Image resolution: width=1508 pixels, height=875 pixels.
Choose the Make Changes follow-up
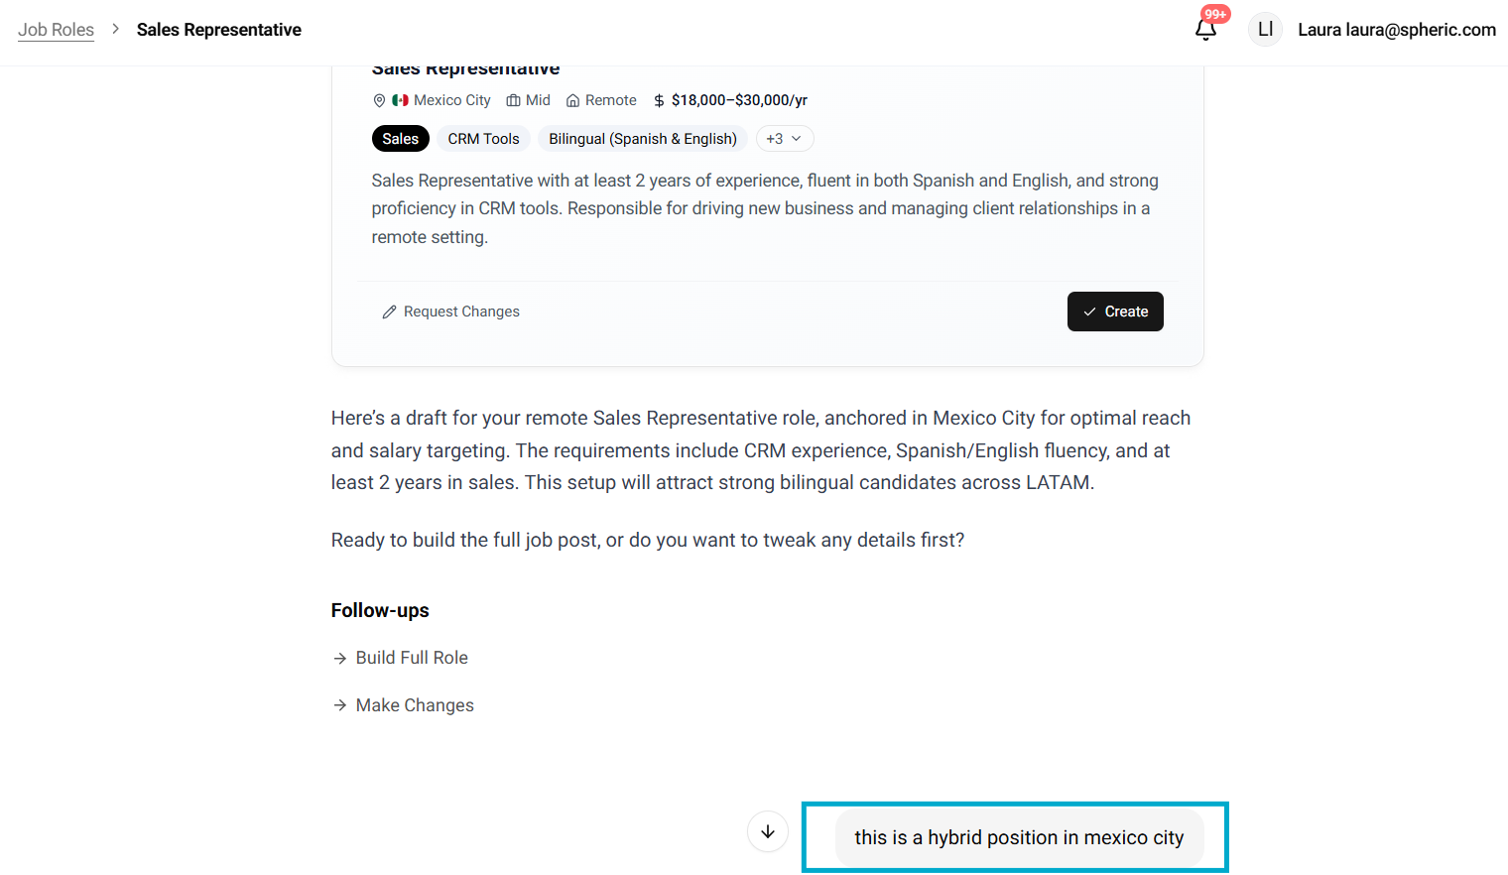[x=414, y=705]
